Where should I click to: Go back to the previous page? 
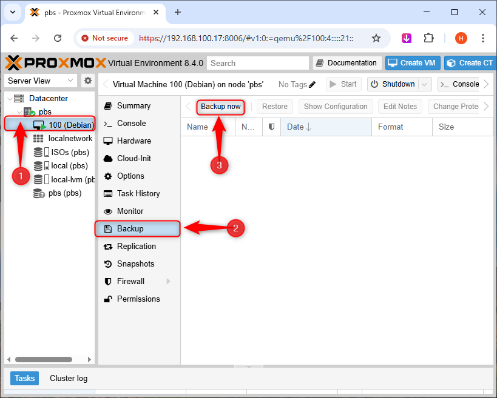tap(15, 38)
